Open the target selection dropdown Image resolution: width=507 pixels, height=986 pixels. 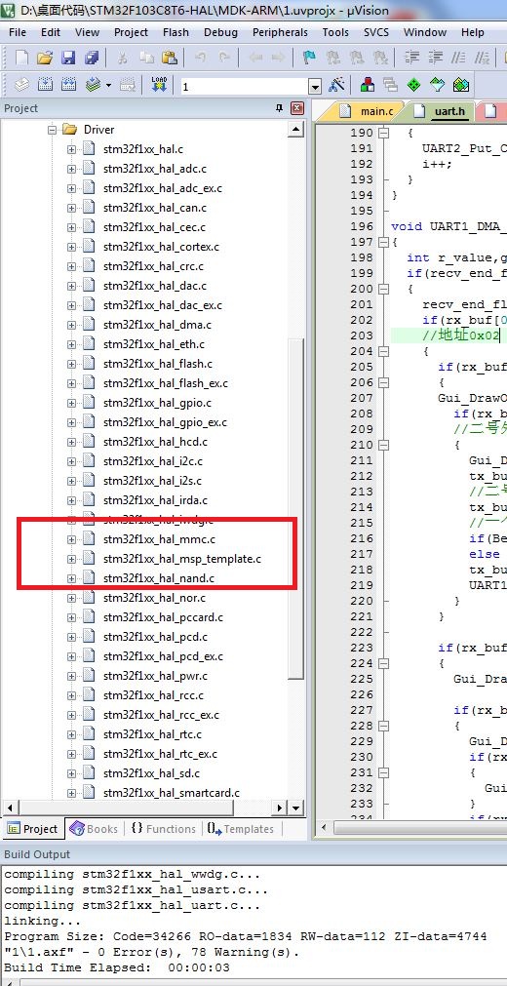(x=315, y=86)
